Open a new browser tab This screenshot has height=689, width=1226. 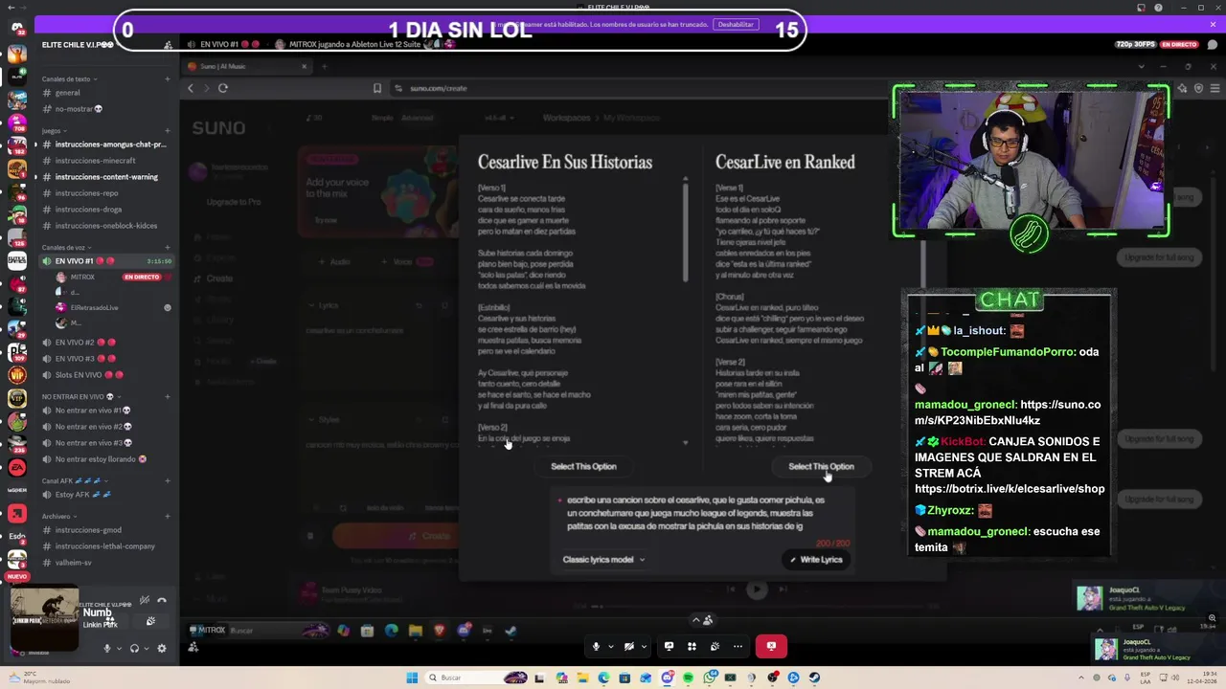click(x=324, y=66)
